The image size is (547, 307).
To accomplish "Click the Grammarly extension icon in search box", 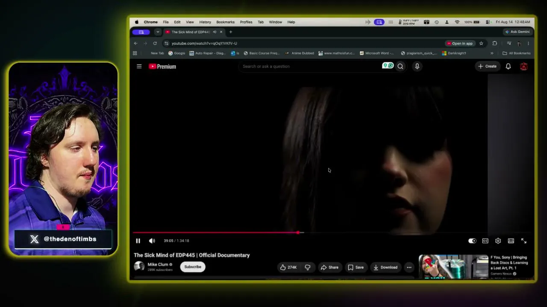I will pos(388,66).
